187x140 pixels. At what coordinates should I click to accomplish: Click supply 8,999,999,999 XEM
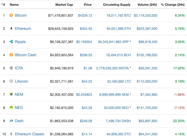click(x=114, y=94)
